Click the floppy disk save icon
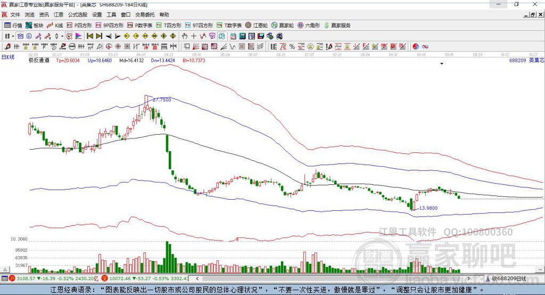 coord(261,36)
